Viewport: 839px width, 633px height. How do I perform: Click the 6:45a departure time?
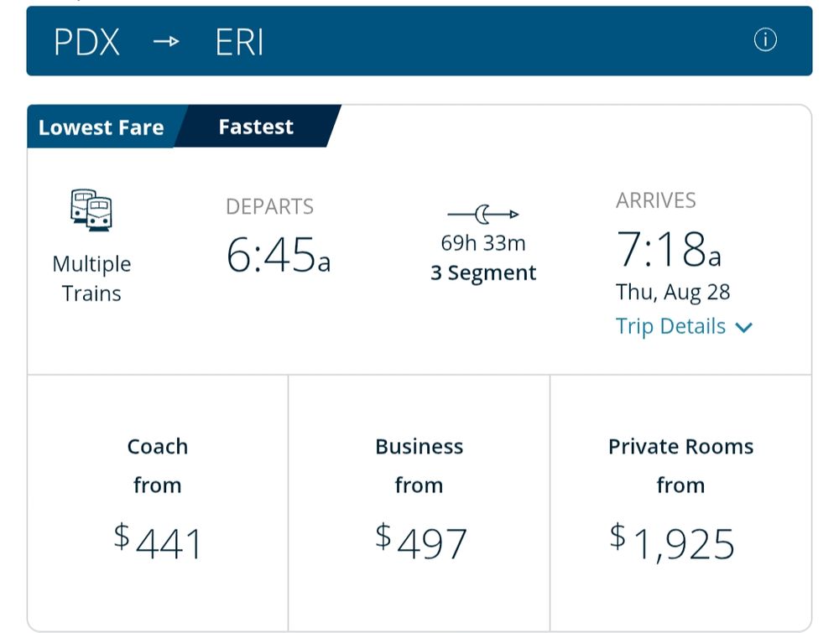[279, 255]
